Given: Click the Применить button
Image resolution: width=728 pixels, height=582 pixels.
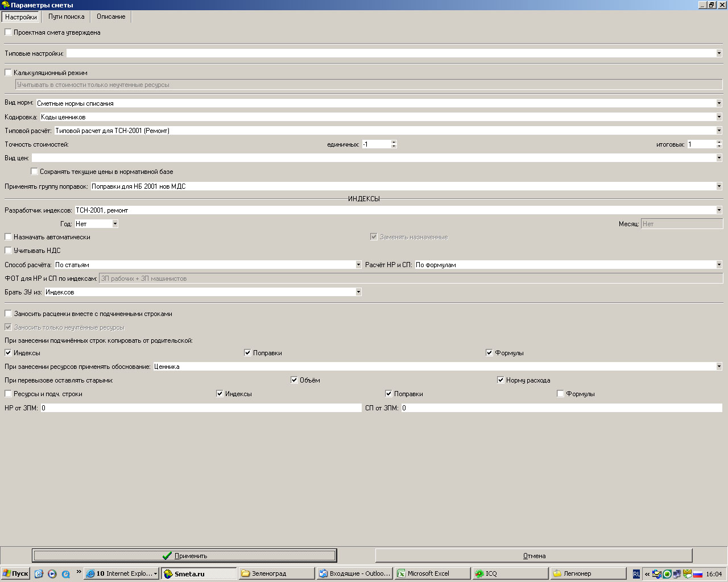Looking at the screenshot, I should [184, 555].
